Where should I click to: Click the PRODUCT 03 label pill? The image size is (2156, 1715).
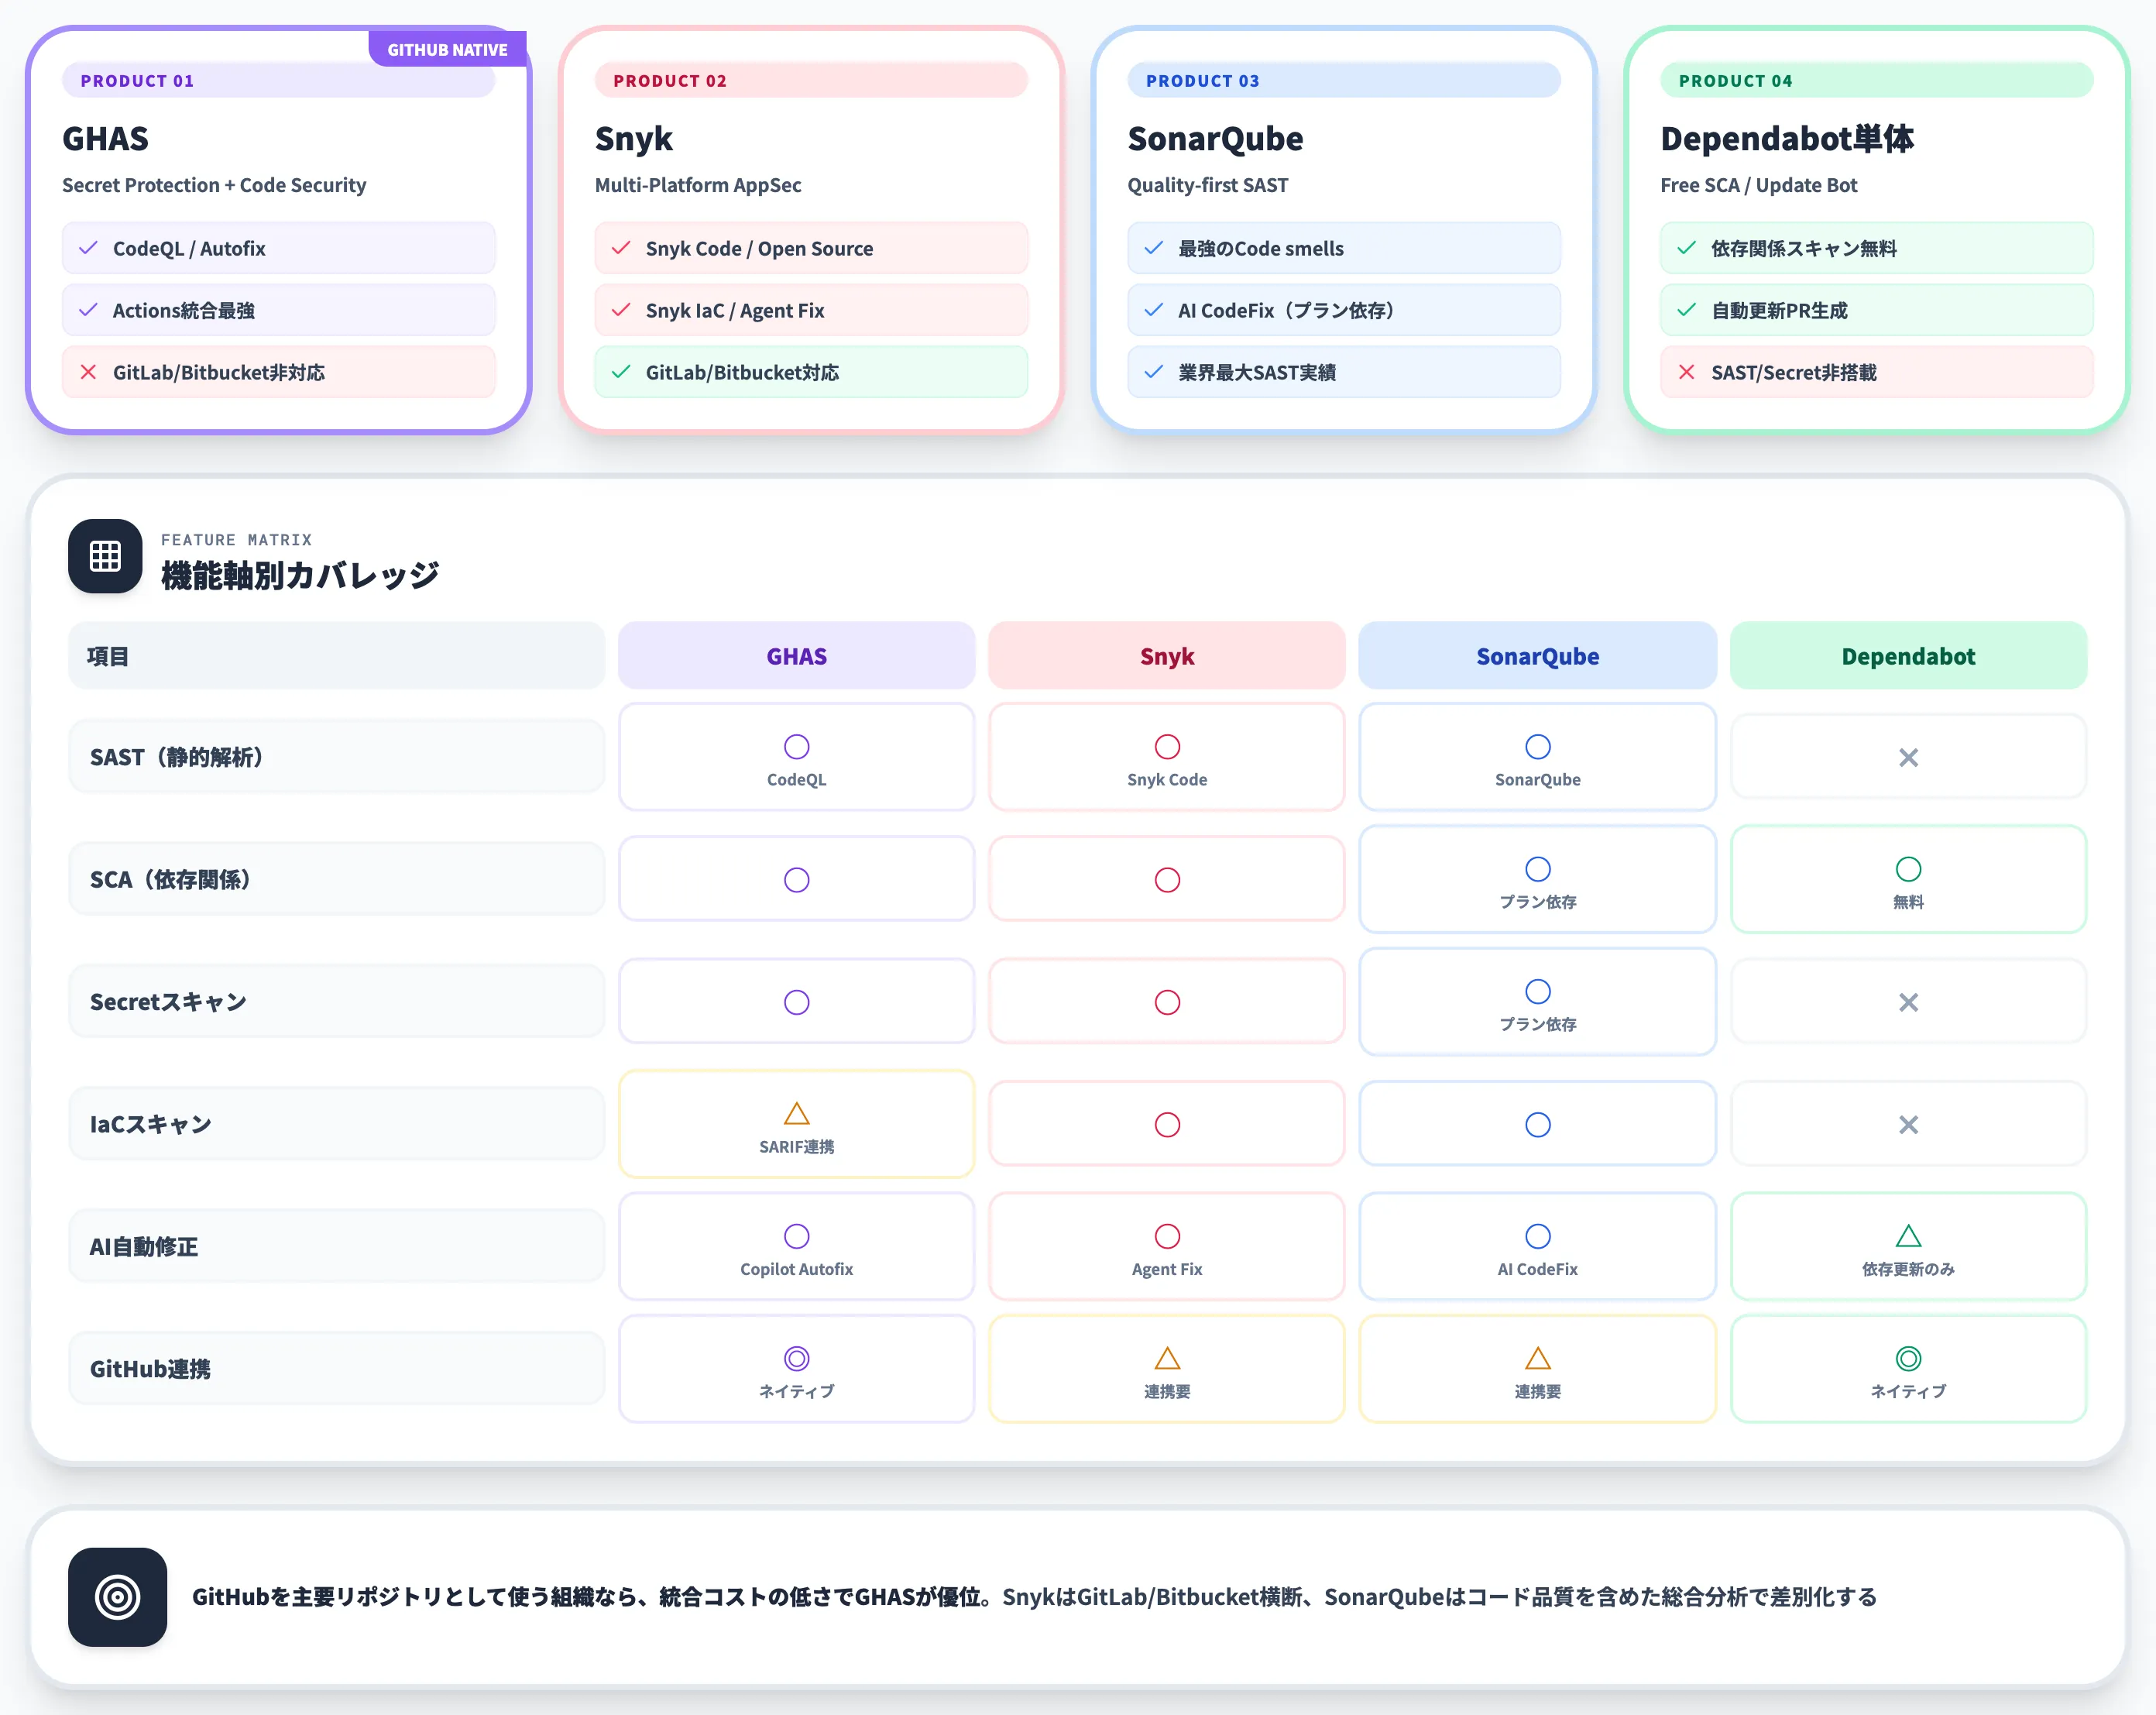click(x=1344, y=80)
